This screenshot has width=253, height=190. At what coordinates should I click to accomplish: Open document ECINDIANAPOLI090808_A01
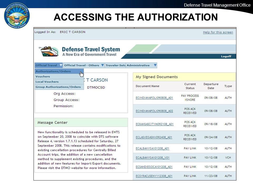154,98
